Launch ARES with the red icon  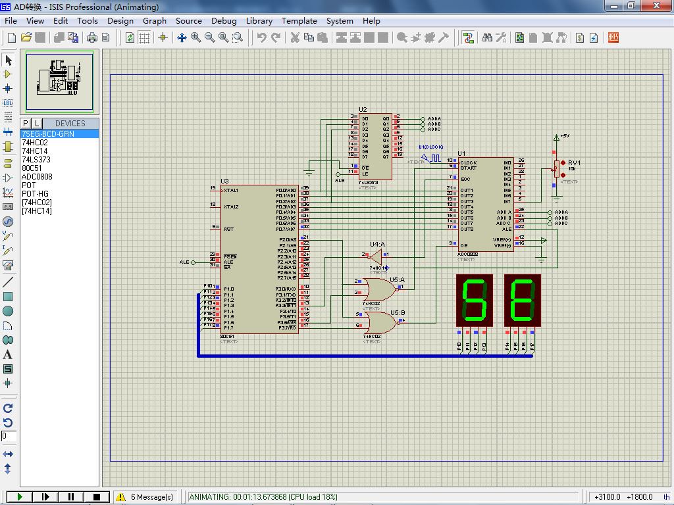click(613, 37)
